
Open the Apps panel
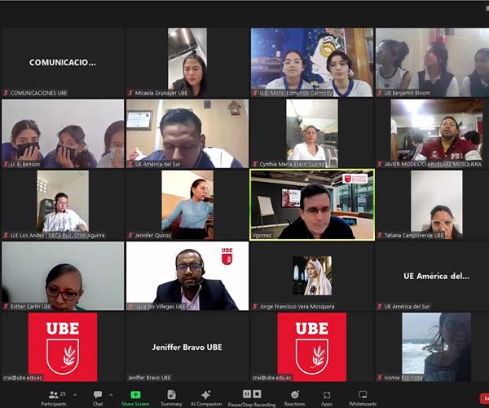(x=327, y=398)
